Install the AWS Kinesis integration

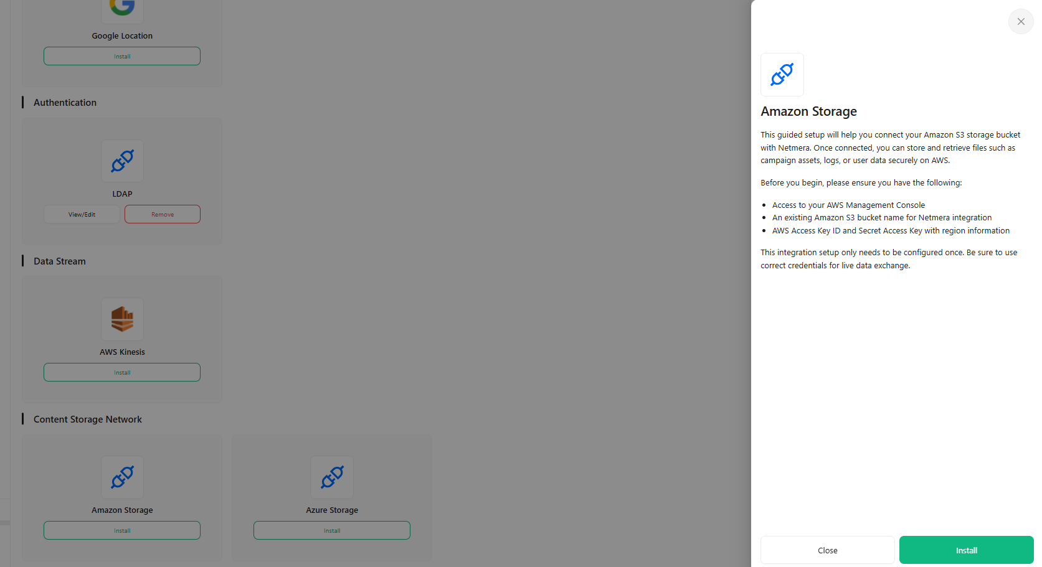(x=122, y=372)
